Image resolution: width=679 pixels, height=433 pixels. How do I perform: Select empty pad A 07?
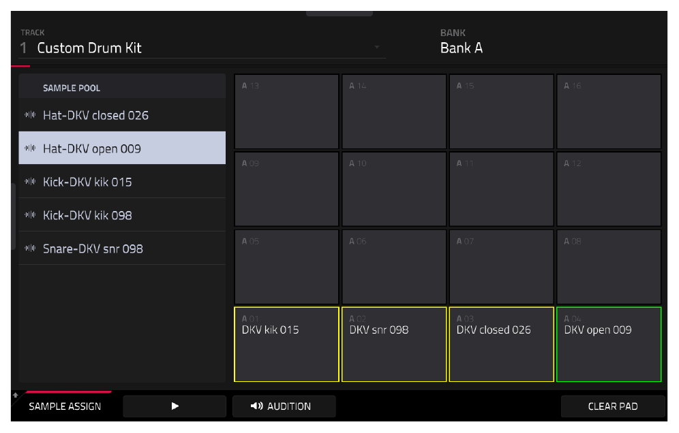502,266
